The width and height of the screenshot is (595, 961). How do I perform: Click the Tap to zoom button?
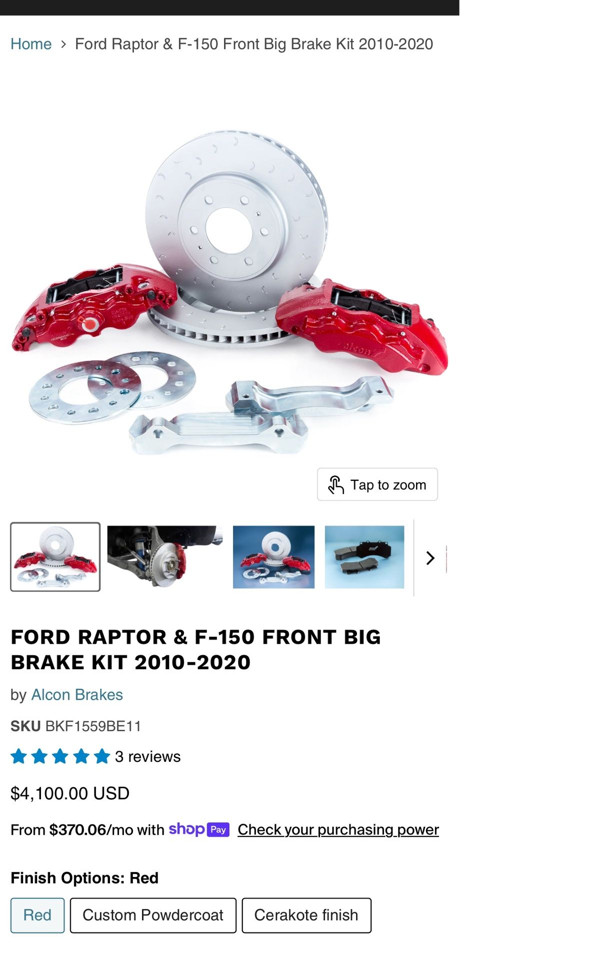[x=377, y=485]
